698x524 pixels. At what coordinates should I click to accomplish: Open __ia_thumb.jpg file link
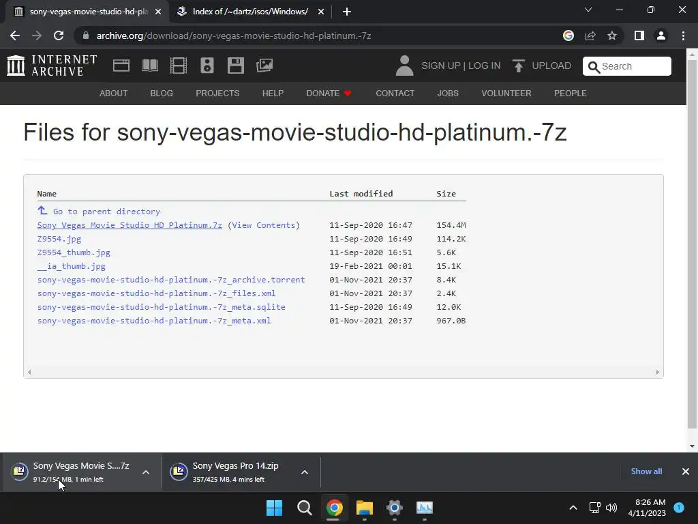71,266
